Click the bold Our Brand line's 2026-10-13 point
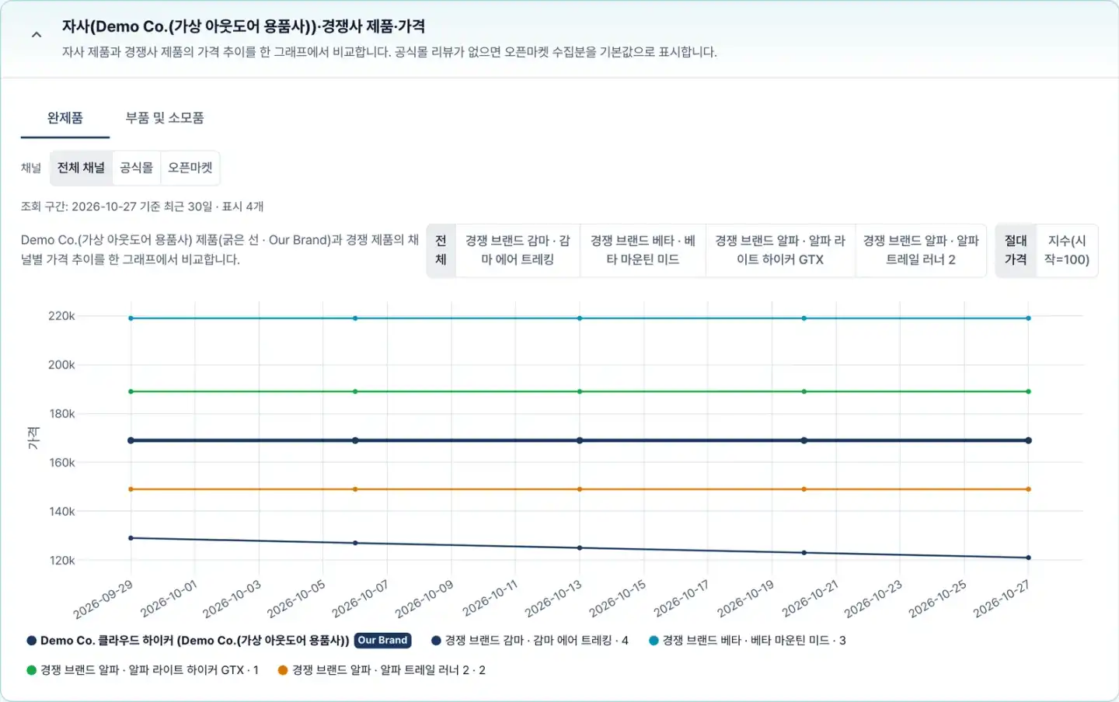1119x702 pixels. point(580,440)
